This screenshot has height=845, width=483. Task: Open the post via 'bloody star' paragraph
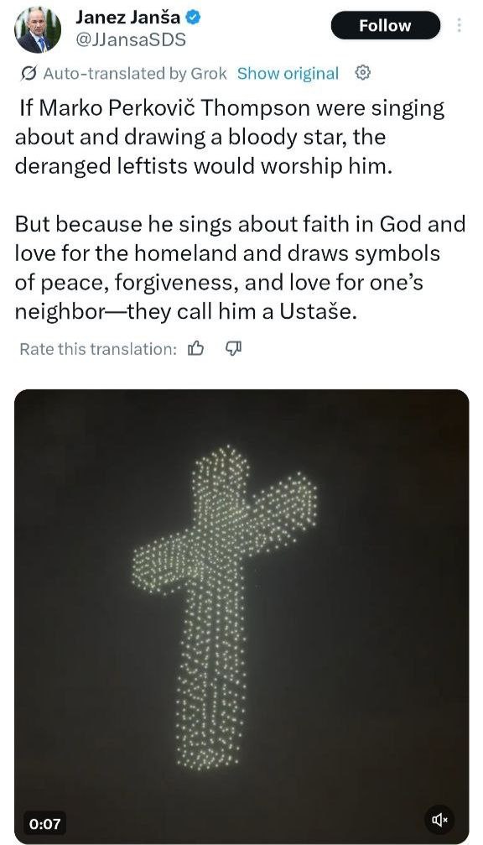[230, 138]
